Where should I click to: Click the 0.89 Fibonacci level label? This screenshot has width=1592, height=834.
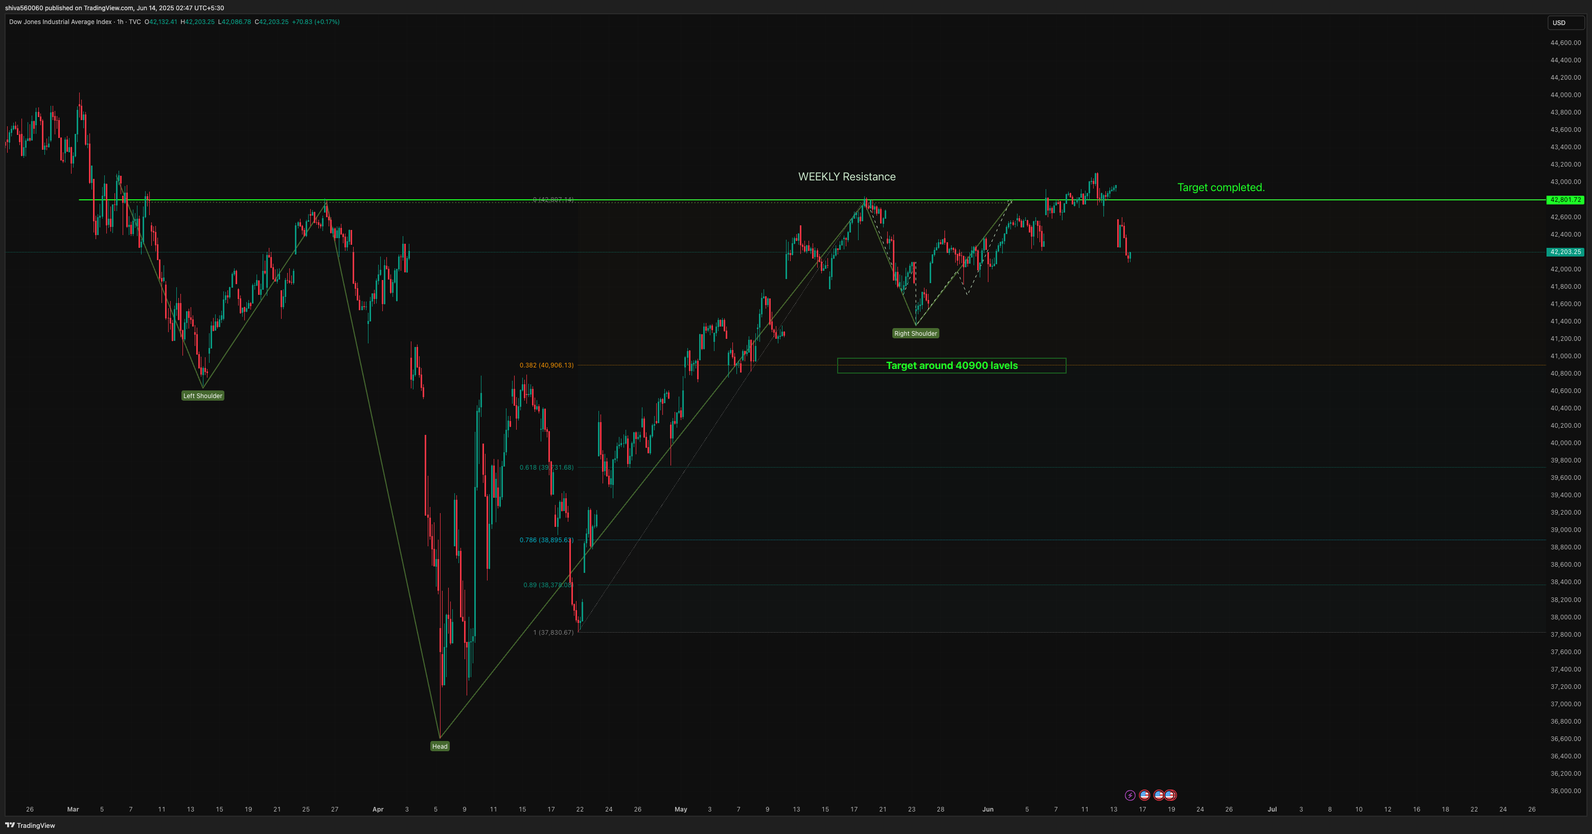(548, 585)
